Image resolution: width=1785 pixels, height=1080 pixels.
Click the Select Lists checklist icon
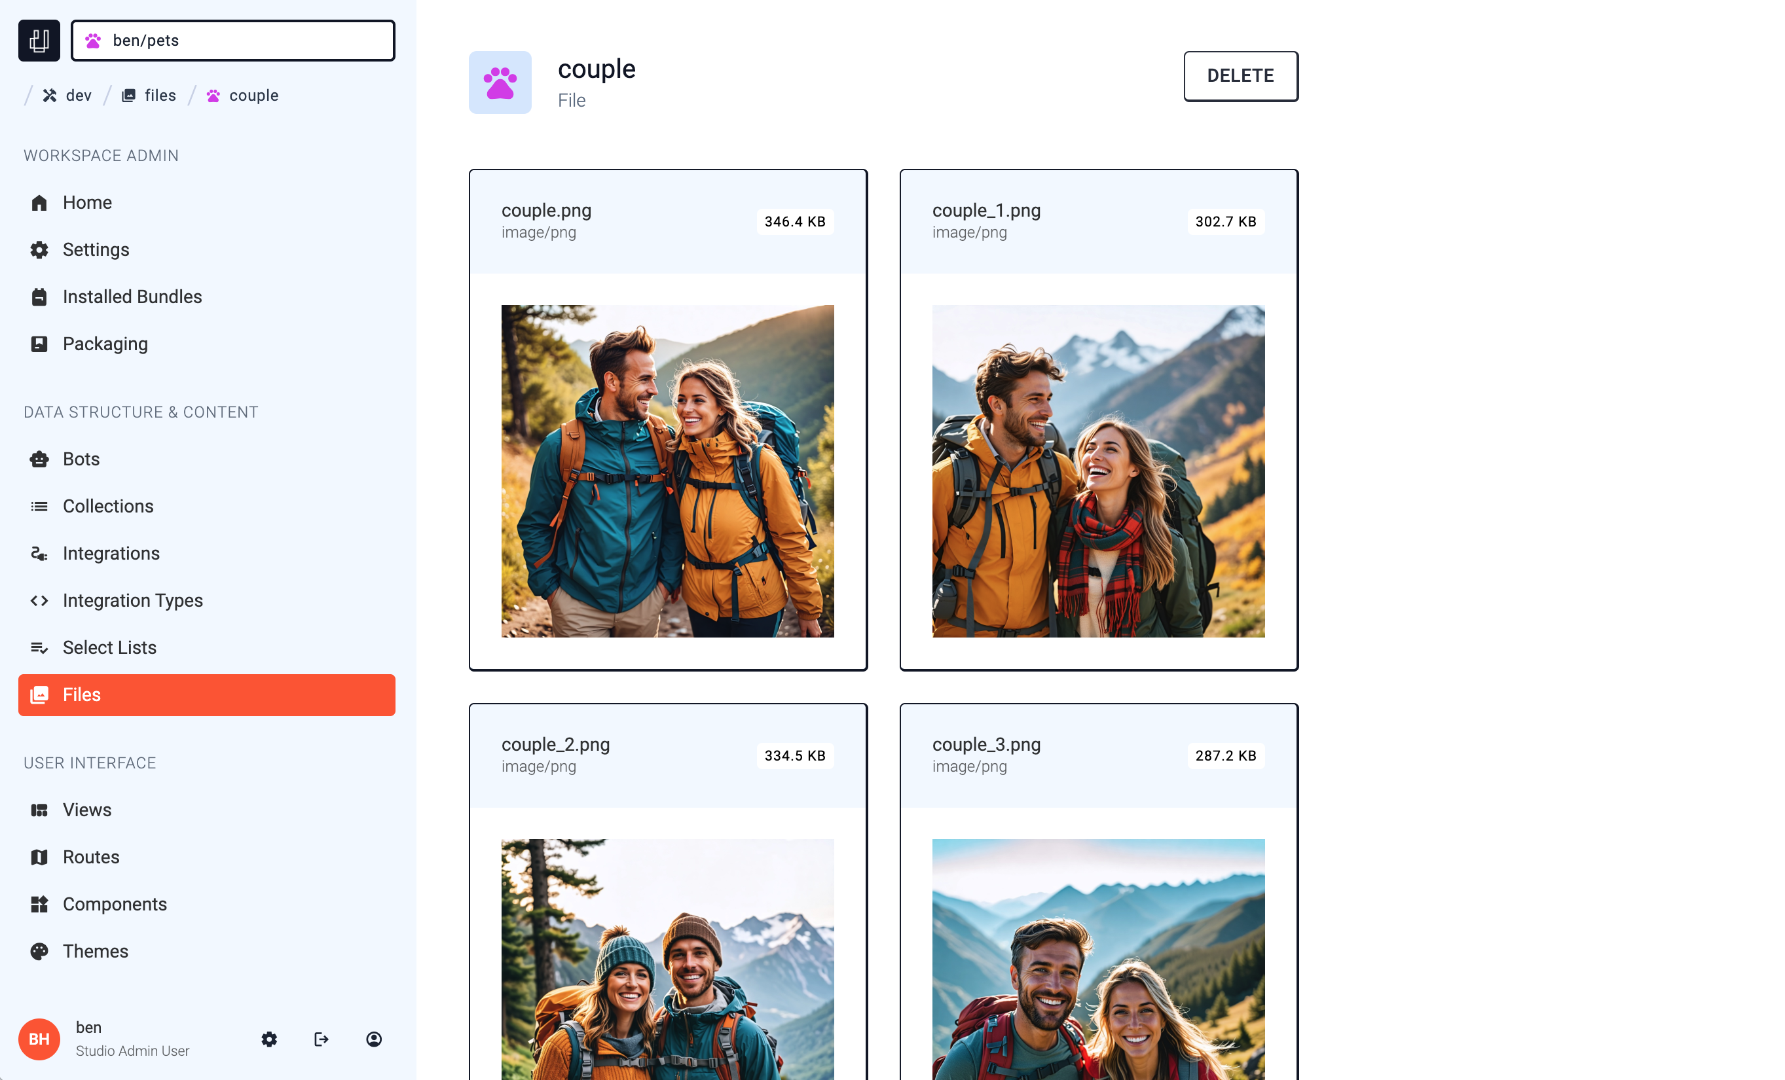[39, 647]
